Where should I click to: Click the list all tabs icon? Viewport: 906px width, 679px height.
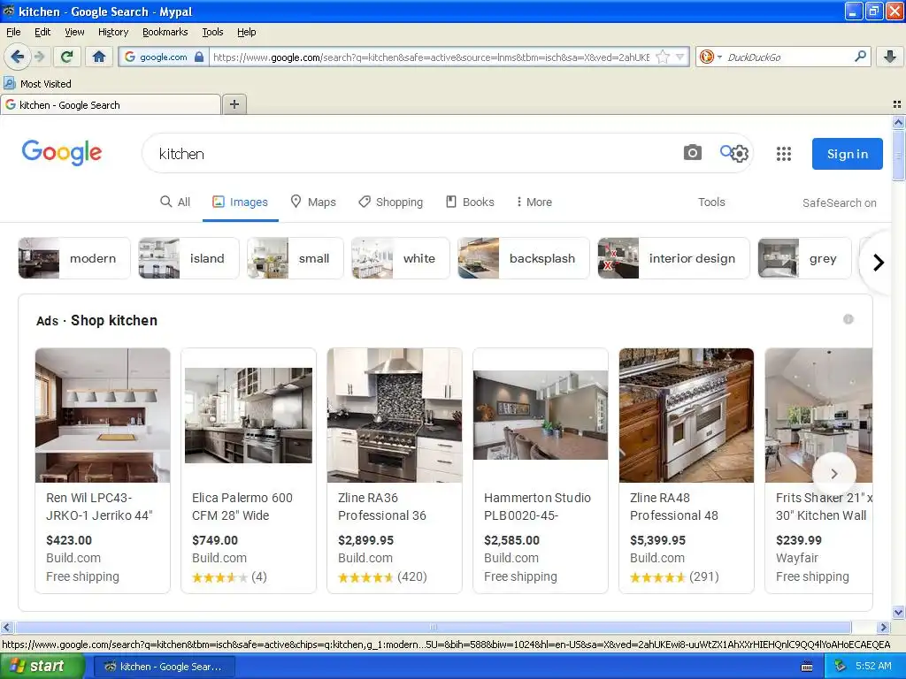point(897,104)
